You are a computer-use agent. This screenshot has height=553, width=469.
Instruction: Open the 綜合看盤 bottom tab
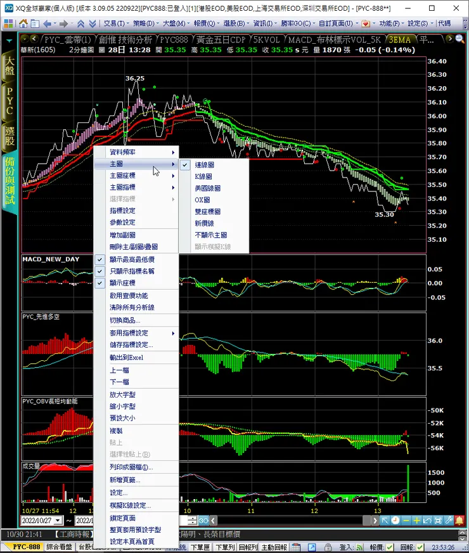pyautogui.click(x=59, y=547)
